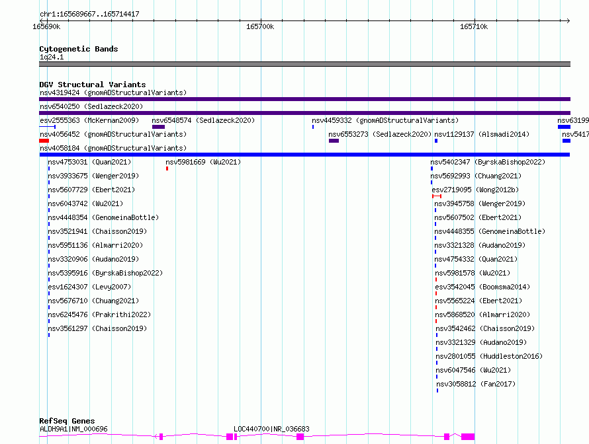This screenshot has width=589, height=444.
Task: Click the long blue nsv4058184 bar
Action: coord(304,155)
